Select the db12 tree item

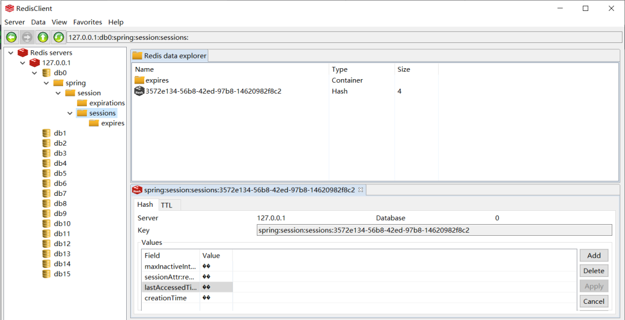pyautogui.click(x=62, y=244)
